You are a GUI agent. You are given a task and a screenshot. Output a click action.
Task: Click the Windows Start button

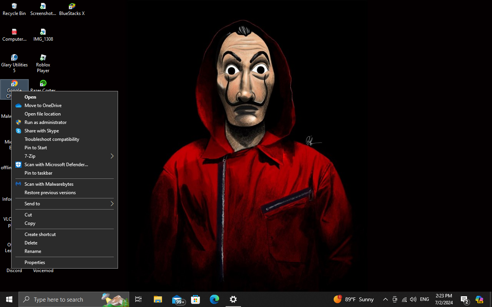point(9,299)
